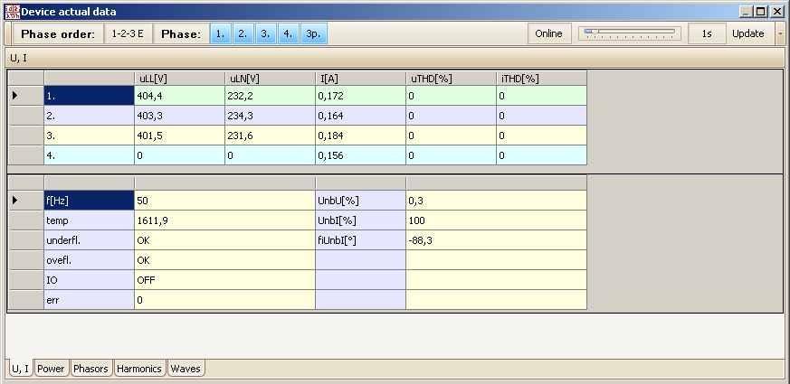The height and width of the screenshot is (384, 790).
Task: Click the uLN[V] column header
Action: (270, 79)
